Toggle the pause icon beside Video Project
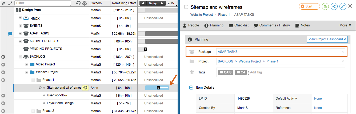Image resolution: width=356 pixels, height=114 pixels. click(3, 65)
